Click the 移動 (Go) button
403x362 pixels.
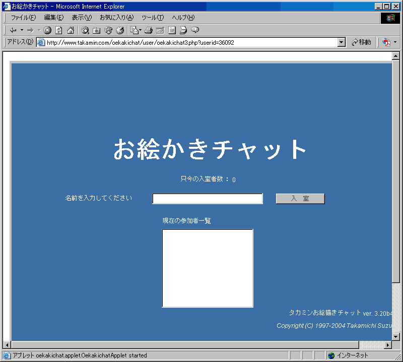tap(361, 42)
